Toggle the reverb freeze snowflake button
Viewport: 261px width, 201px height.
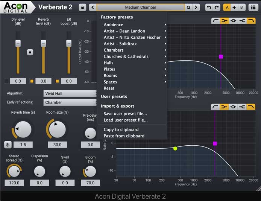point(8,145)
